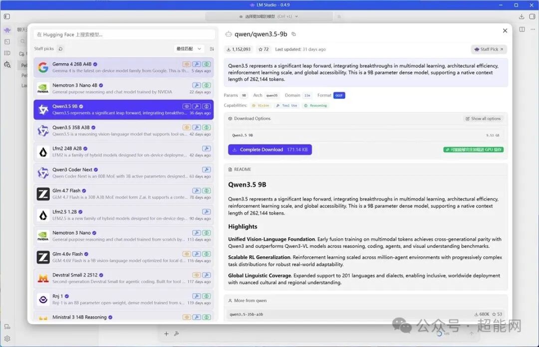Image resolution: width=539 pixels, height=347 pixels.
Task: Click reasoning badge on Glm 4.7 Flash row
Action: click(x=207, y=190)
